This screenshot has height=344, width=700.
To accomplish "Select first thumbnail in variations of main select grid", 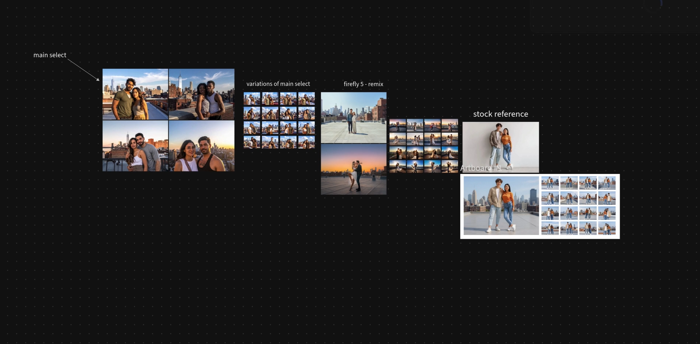I will 252,99.
